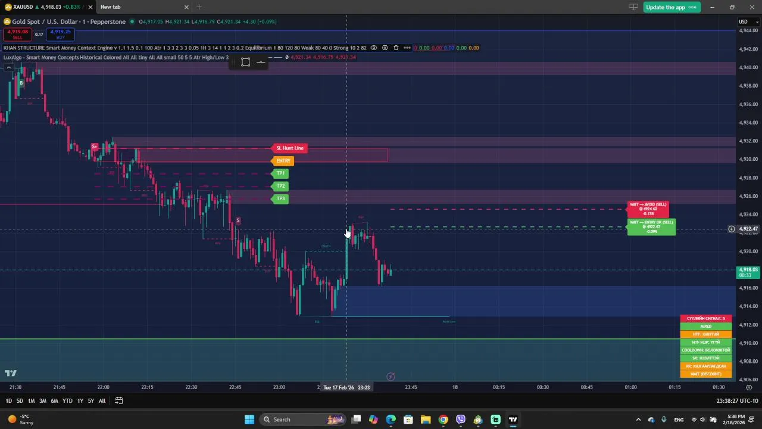Click the layout monitor icon near Update

pyautogui.click(x=633, y=7)
